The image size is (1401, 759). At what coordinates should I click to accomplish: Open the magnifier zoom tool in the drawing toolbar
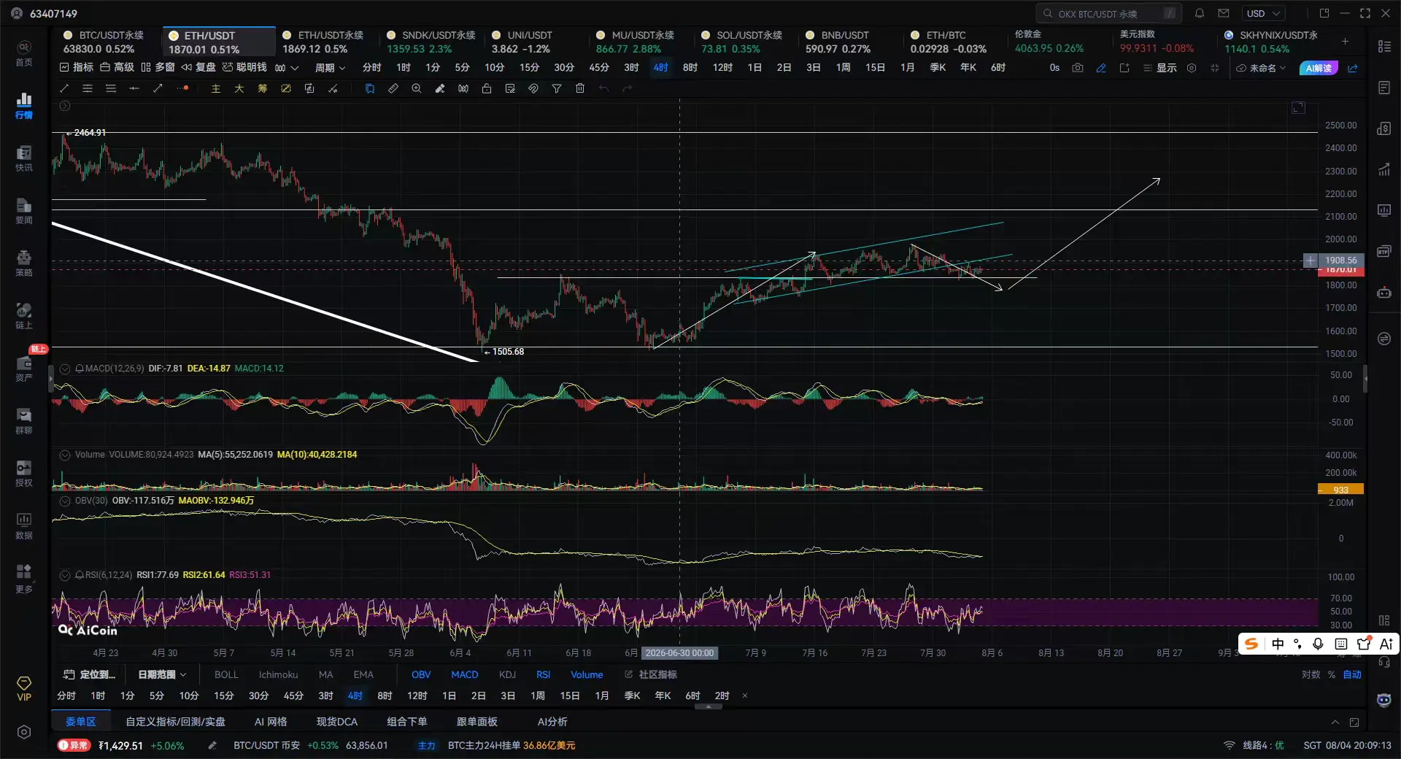417,88
